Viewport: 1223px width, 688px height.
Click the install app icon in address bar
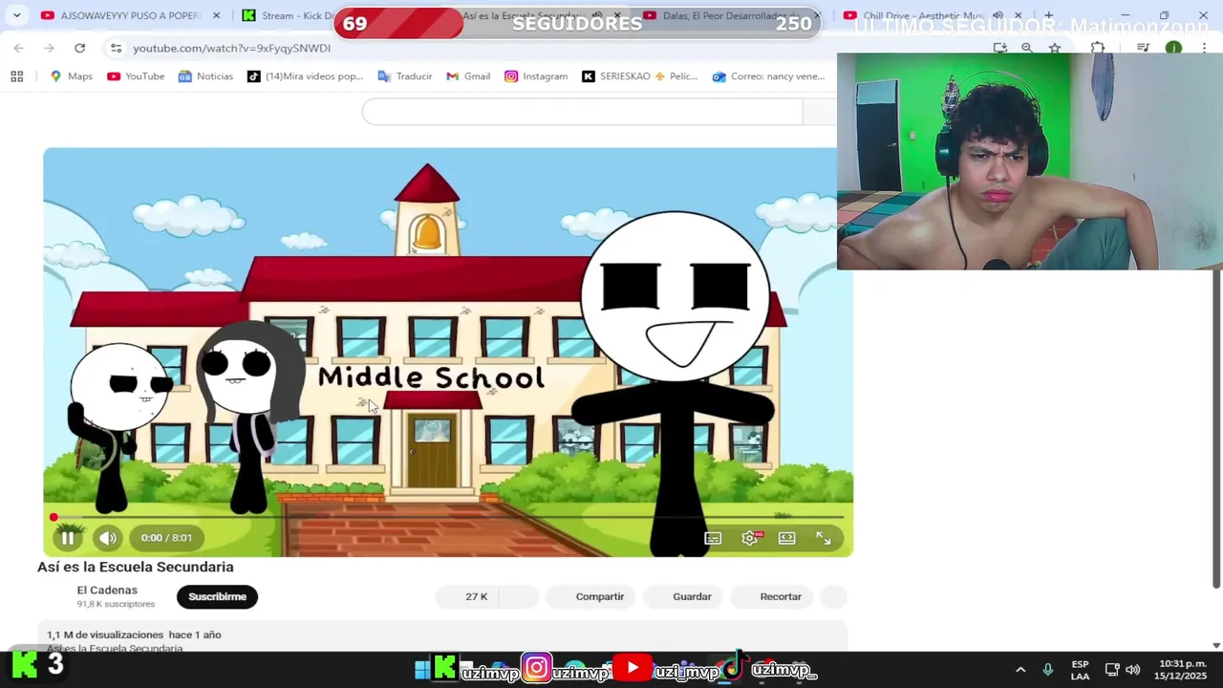coord(1000,48)
